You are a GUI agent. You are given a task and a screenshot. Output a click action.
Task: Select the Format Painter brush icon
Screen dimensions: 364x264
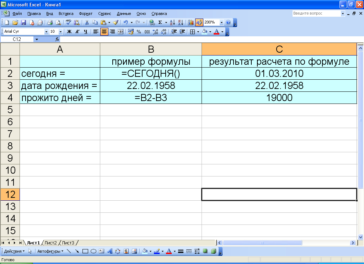[116, 22]
